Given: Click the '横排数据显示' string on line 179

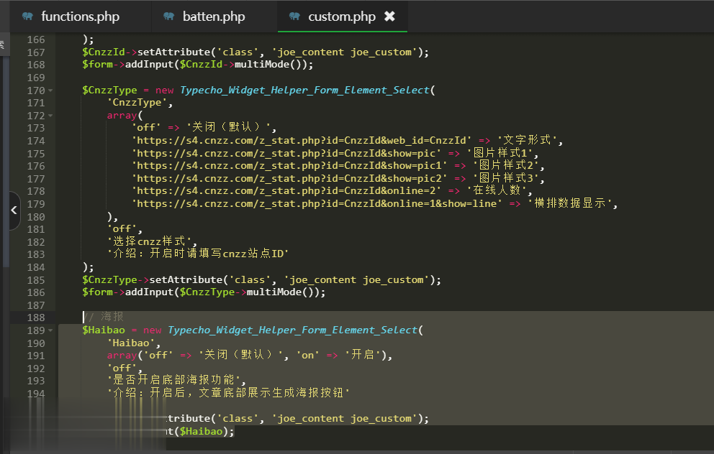Looking at the screenshot, I should pyautogui.click(x=573, y=204).
